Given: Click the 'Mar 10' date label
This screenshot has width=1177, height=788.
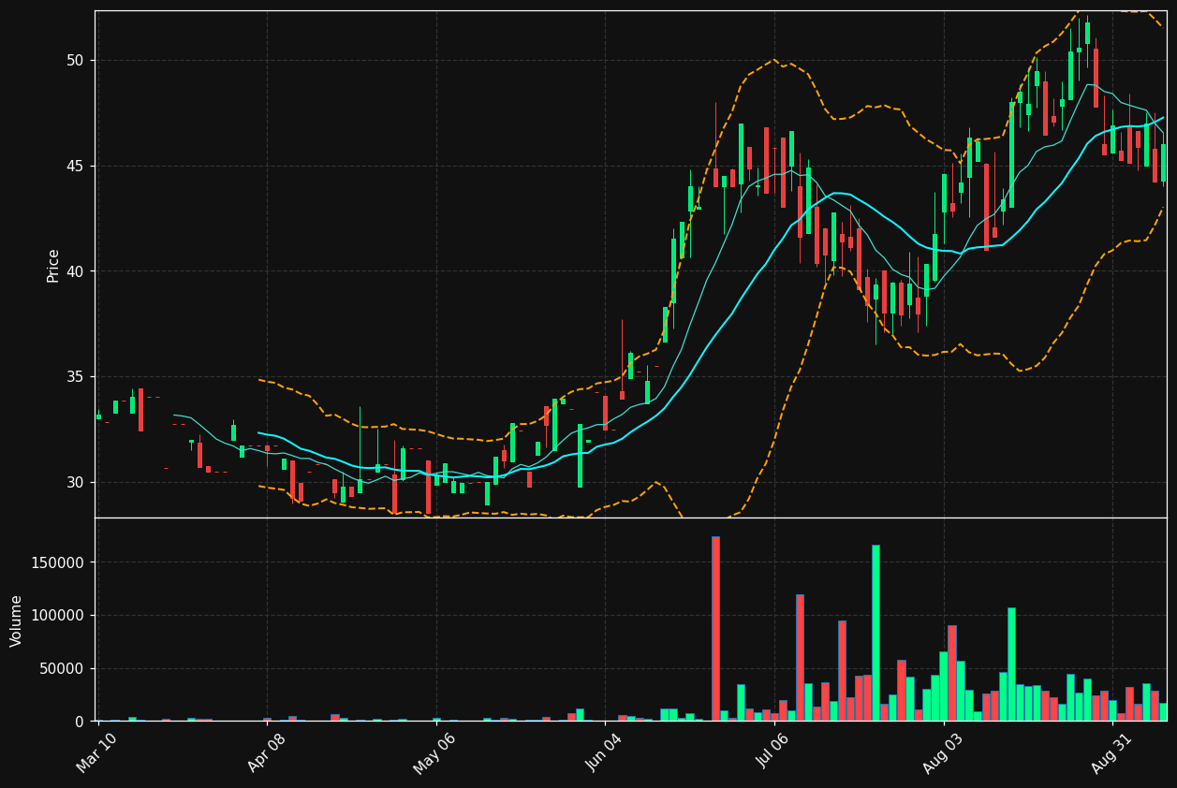Looking at the screenshot, I should [x=96, y=752].
